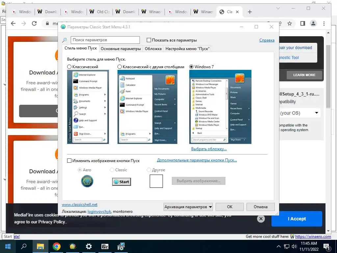This screenshot has height=253, width=337.
Task: Dismiss the MediaFire cookie banner with X
Action: (x=261, y=219)
